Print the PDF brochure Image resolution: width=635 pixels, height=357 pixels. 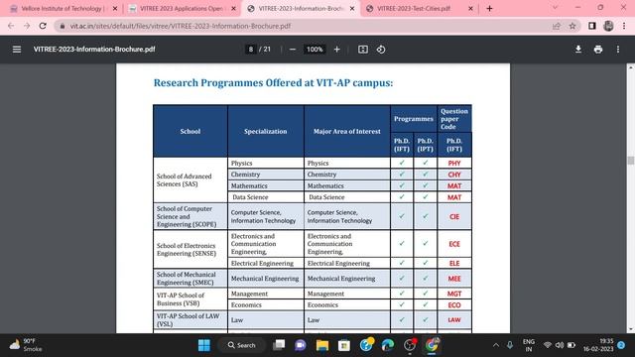coord(598,50)
